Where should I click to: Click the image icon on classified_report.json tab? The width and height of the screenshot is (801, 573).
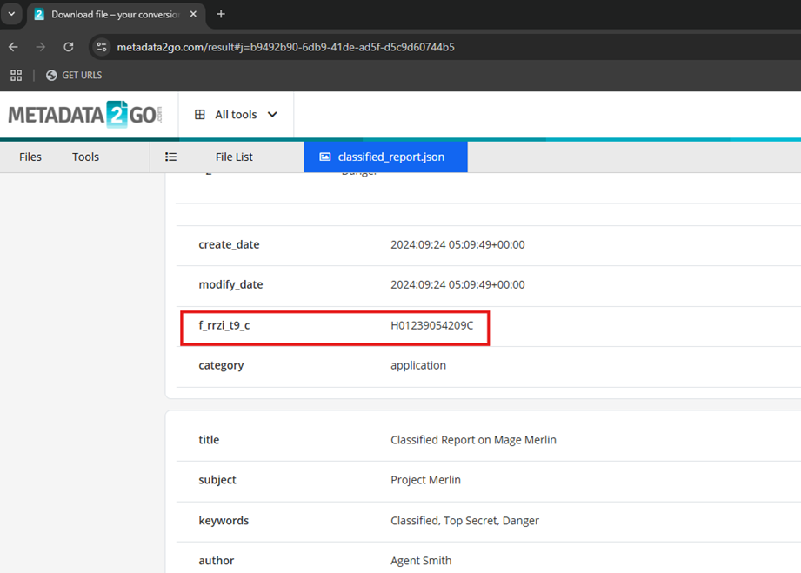pos(325,157)
